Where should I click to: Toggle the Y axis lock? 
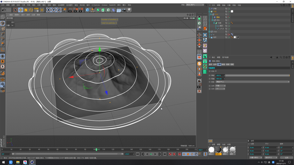54,10
